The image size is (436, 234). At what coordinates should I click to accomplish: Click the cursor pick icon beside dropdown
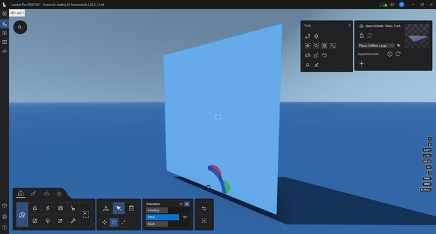coord(399,45)
